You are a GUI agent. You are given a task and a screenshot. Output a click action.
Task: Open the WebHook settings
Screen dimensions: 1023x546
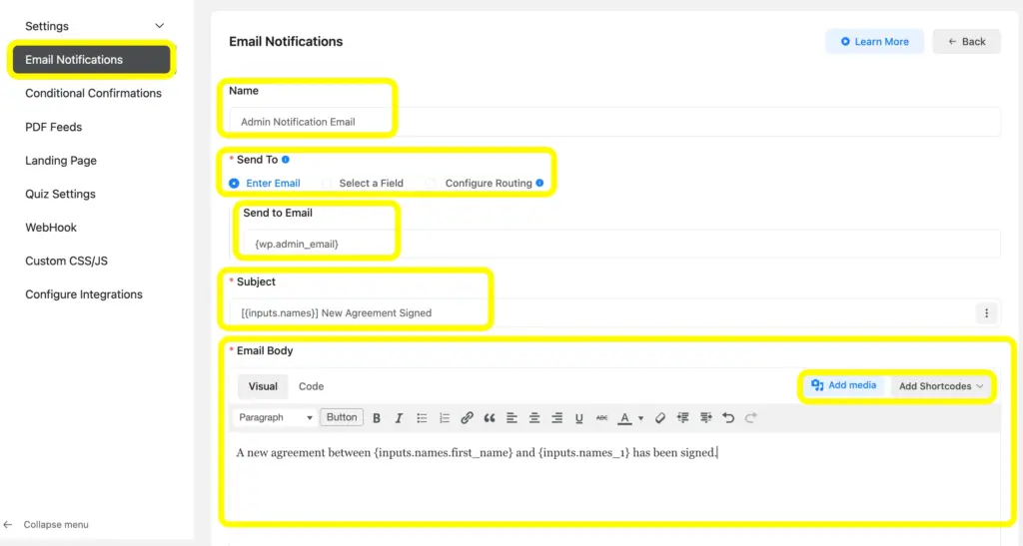click(x=51, y=228)
